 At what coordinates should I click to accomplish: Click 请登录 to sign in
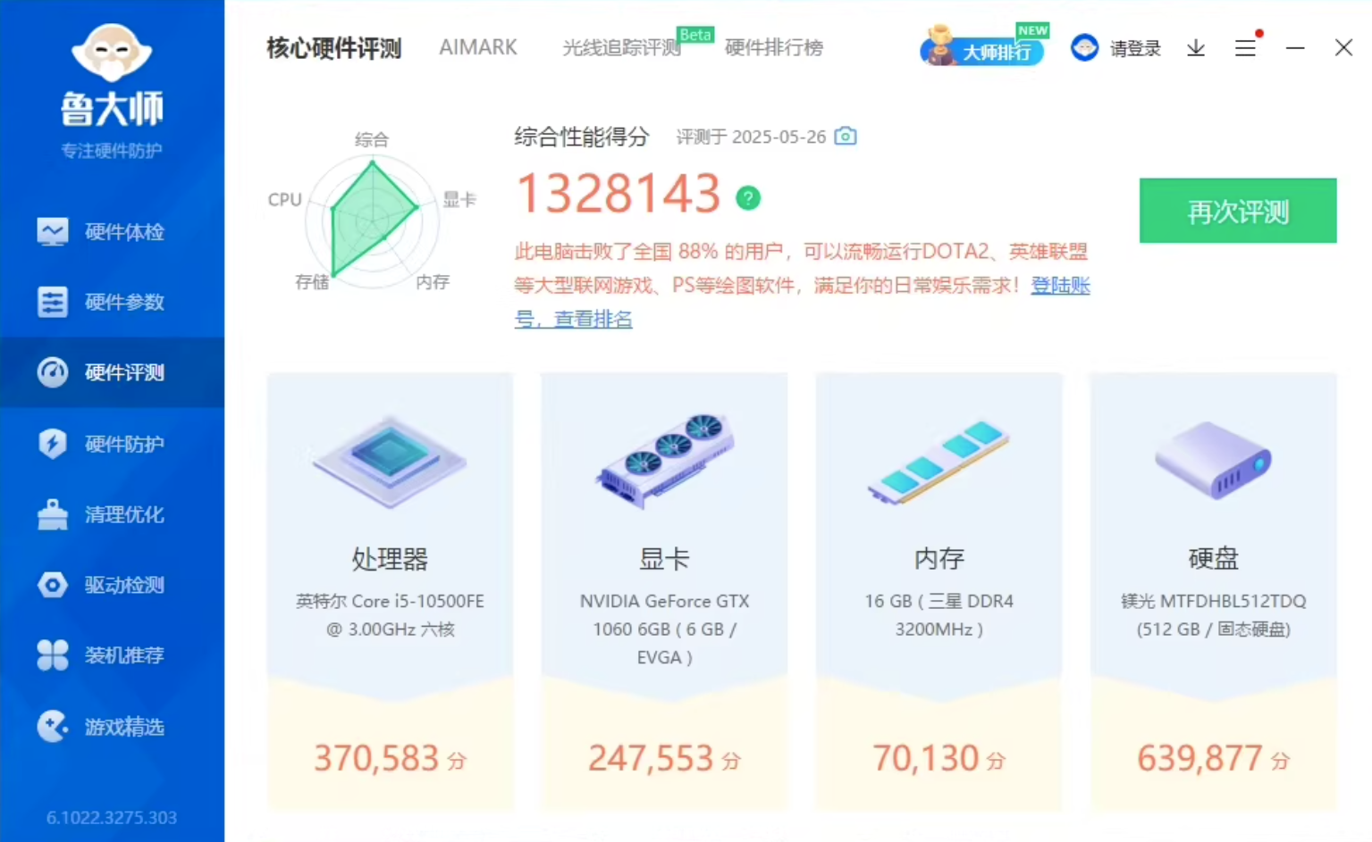pos(1135,48)
